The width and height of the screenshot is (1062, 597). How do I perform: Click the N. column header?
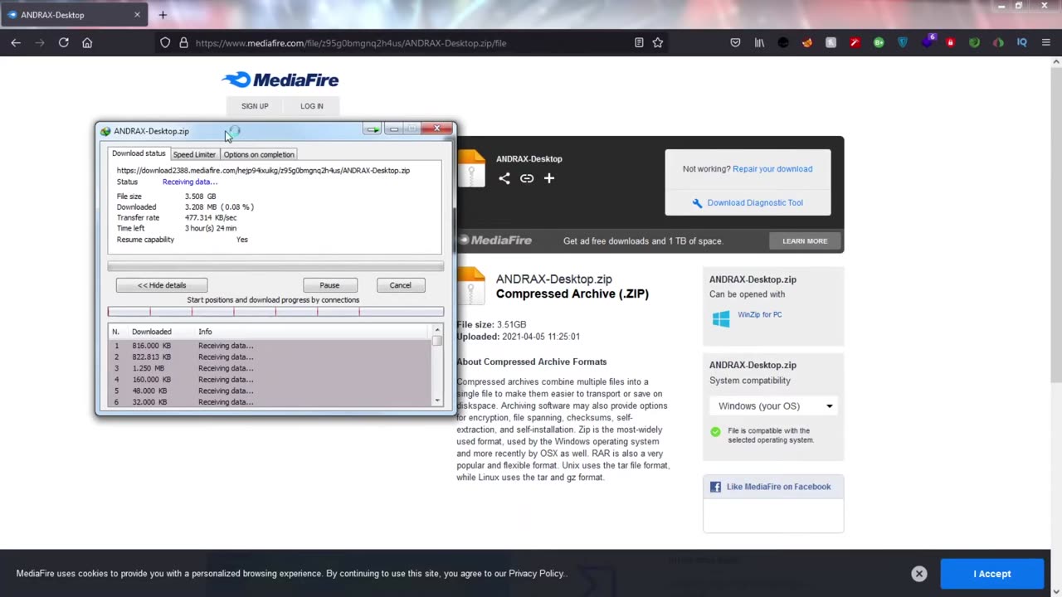click(x=118, y=332)
